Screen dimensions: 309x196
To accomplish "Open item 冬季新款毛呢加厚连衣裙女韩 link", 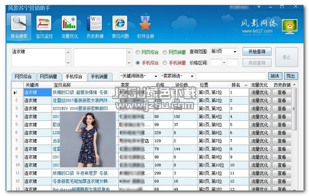I will [x=83, y=181].
